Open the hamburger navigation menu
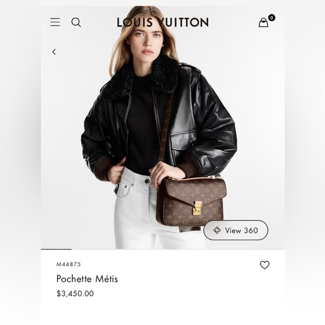The height and width of the screenshot is (325, 325). coord(55,22)
